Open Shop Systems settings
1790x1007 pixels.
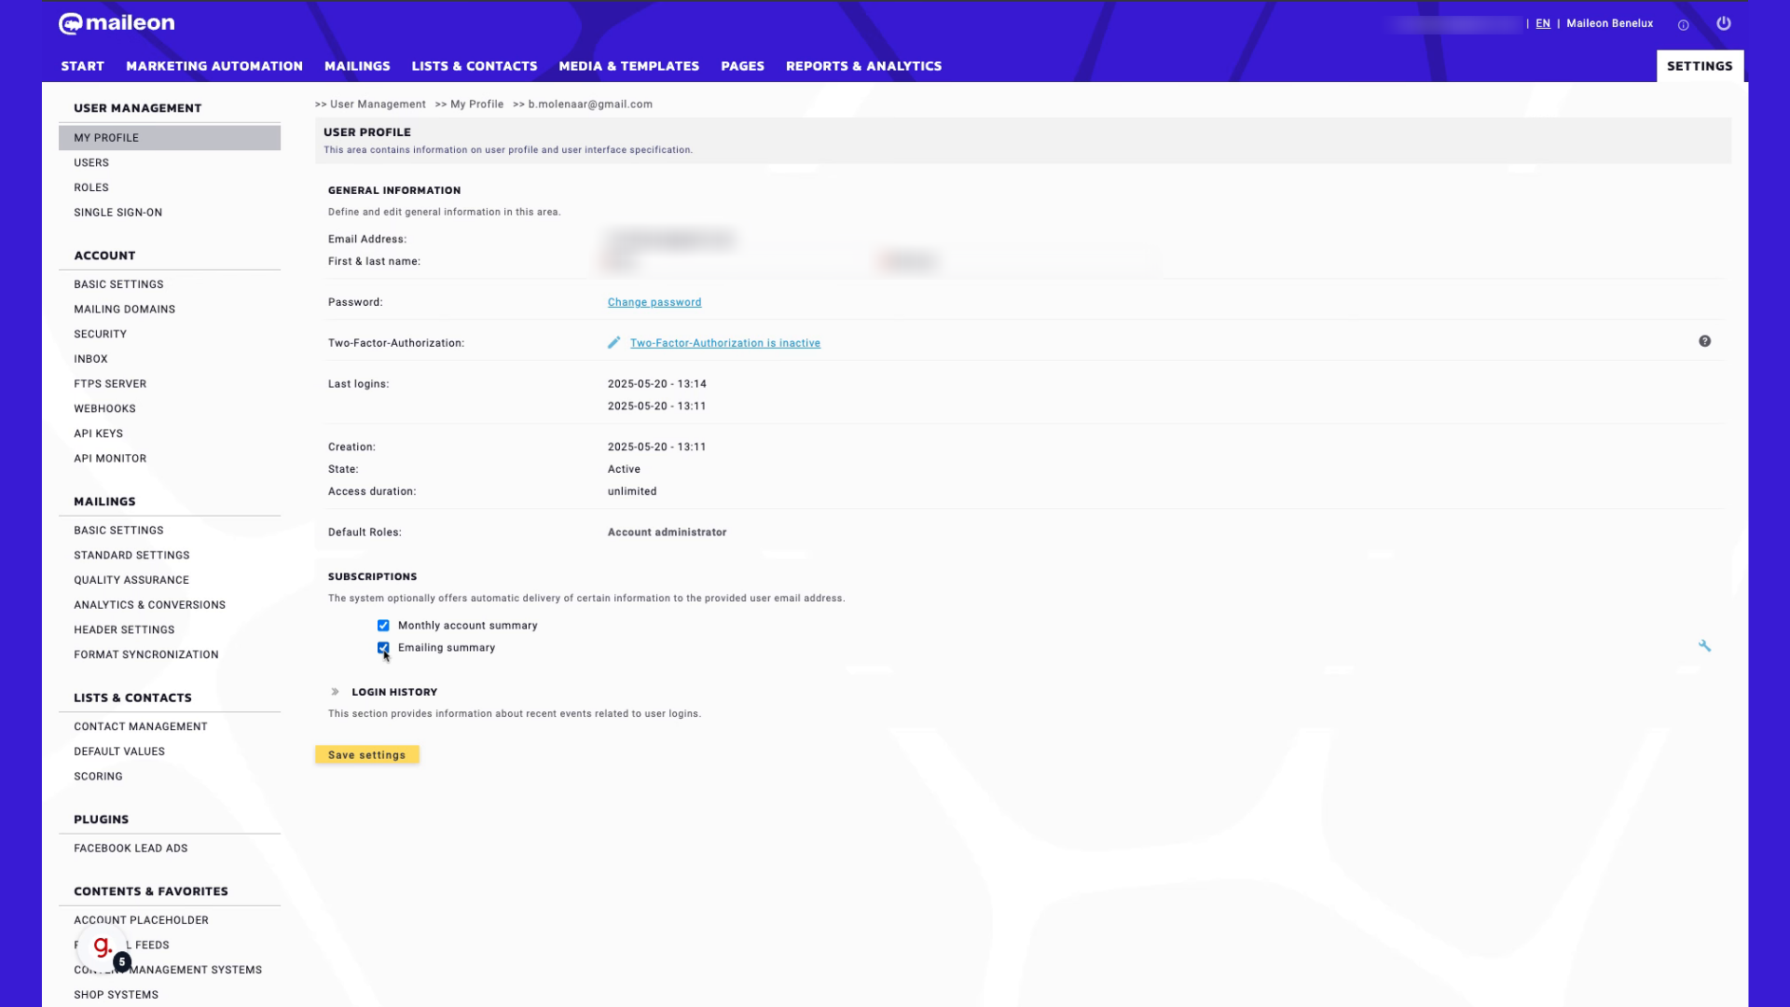[x=116, y=995]
